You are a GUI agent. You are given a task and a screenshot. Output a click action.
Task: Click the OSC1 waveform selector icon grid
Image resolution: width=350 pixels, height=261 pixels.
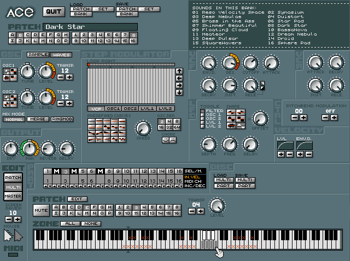(x=10, y=71)
